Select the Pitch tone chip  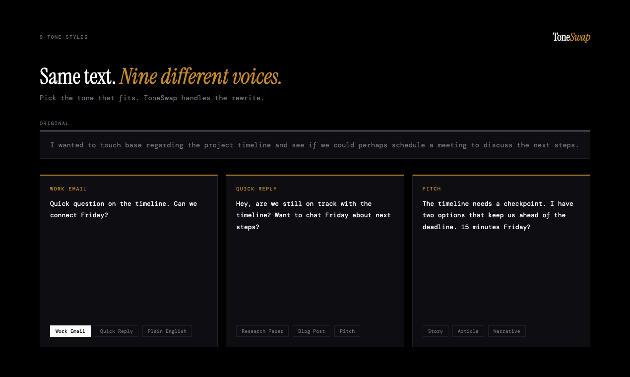coord(347,331)
